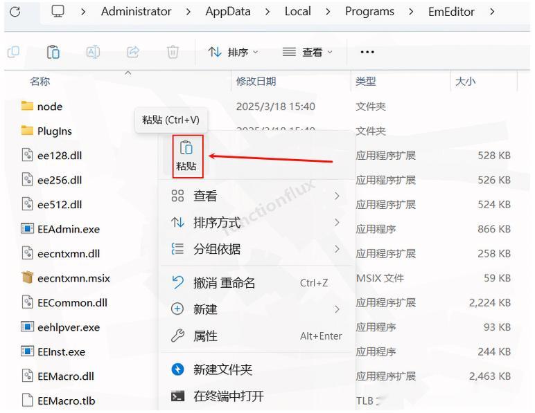Screen dimensions: 535x413
Task: Click the This PC monitor icon
Action: tap(58, 12)
